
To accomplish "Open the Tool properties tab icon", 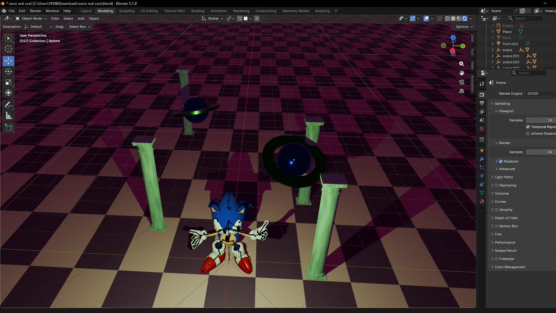I will (482, 84).
